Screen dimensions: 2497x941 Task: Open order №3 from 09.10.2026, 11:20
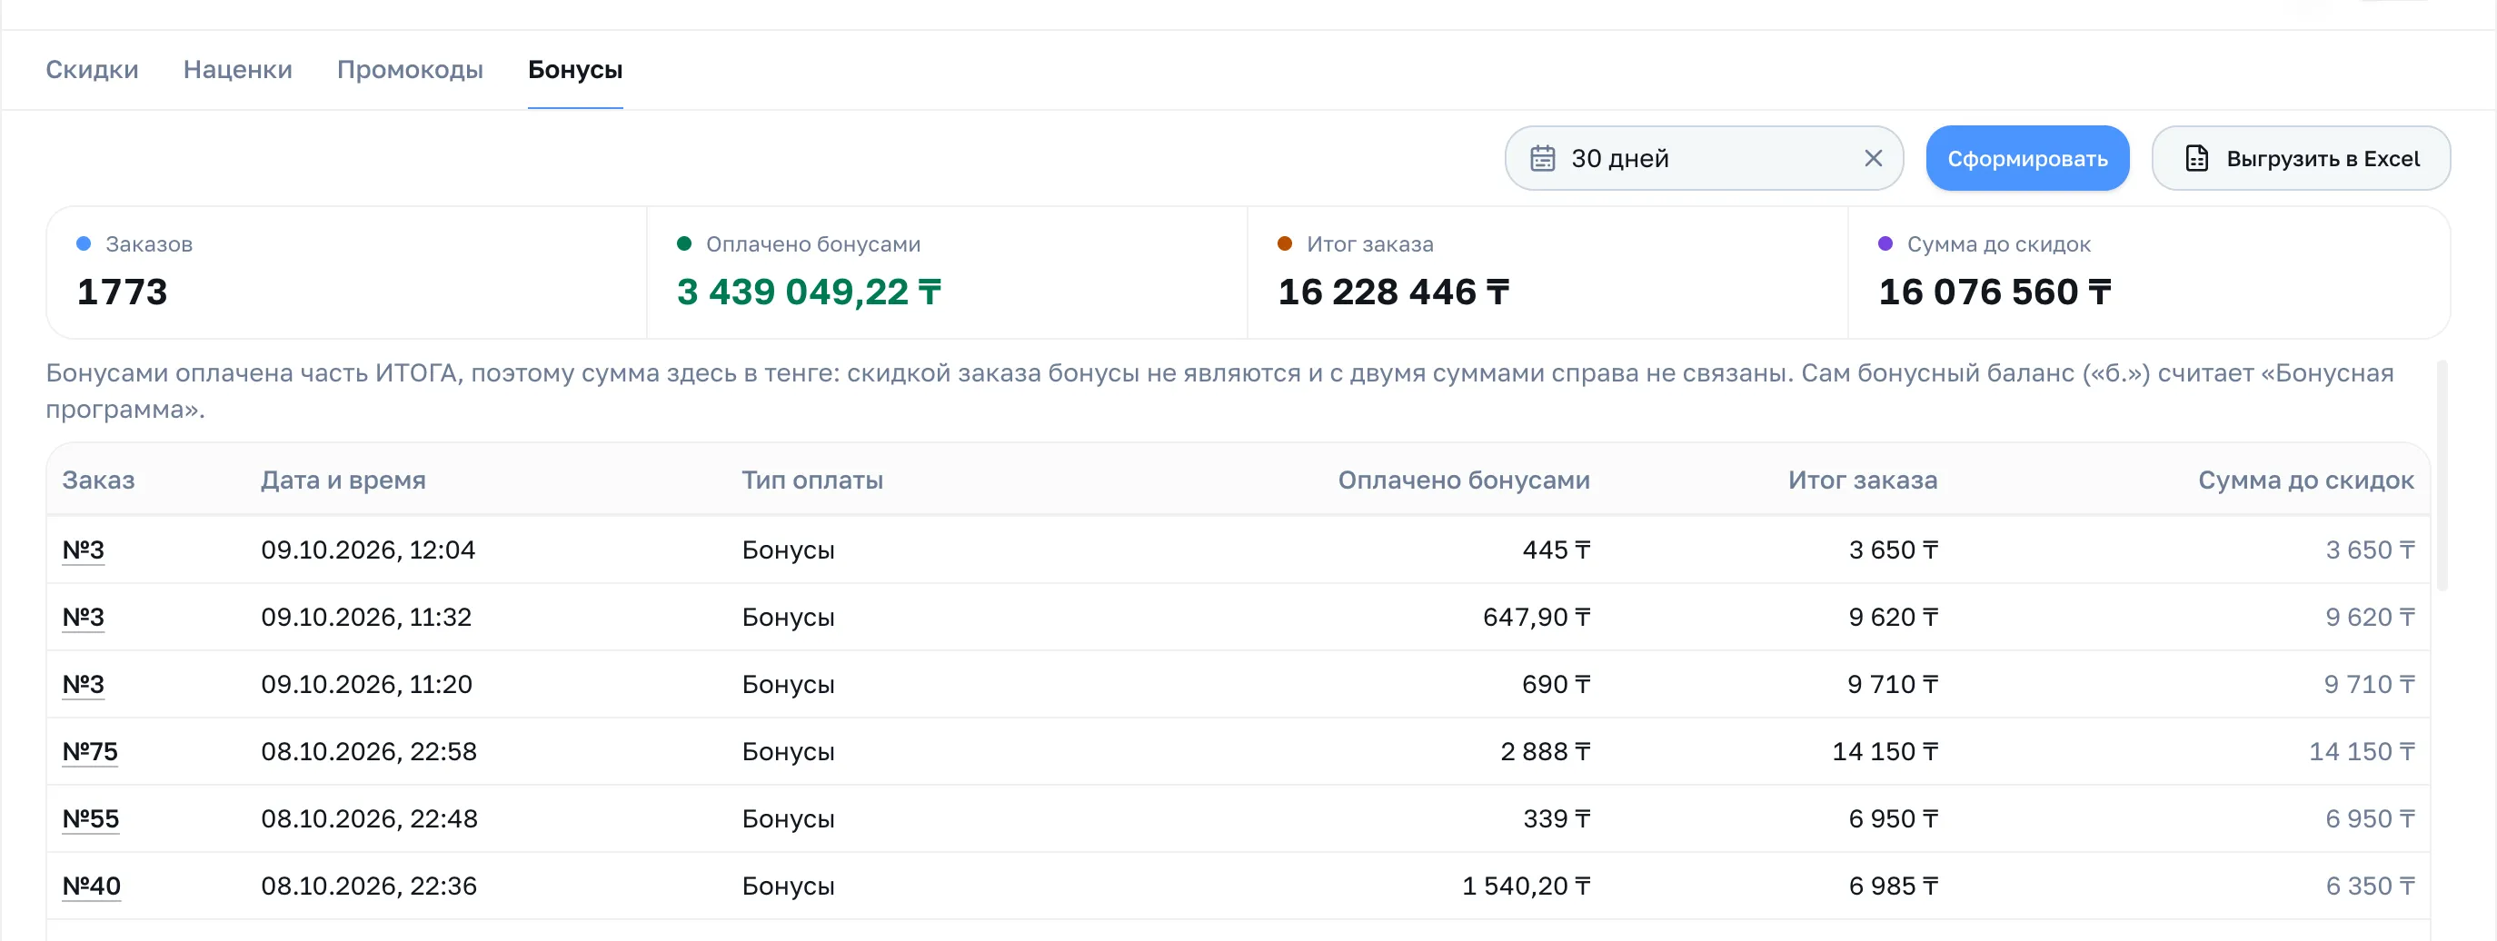(x=84, y=684)
